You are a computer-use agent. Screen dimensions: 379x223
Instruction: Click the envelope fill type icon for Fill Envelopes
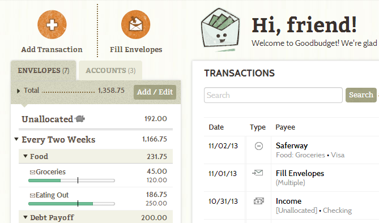click(x=258, y=173)
